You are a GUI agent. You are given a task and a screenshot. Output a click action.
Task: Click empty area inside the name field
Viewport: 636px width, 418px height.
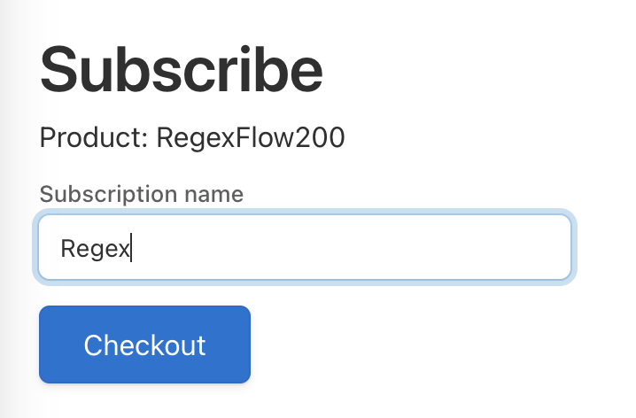click(x=349, y=247)
